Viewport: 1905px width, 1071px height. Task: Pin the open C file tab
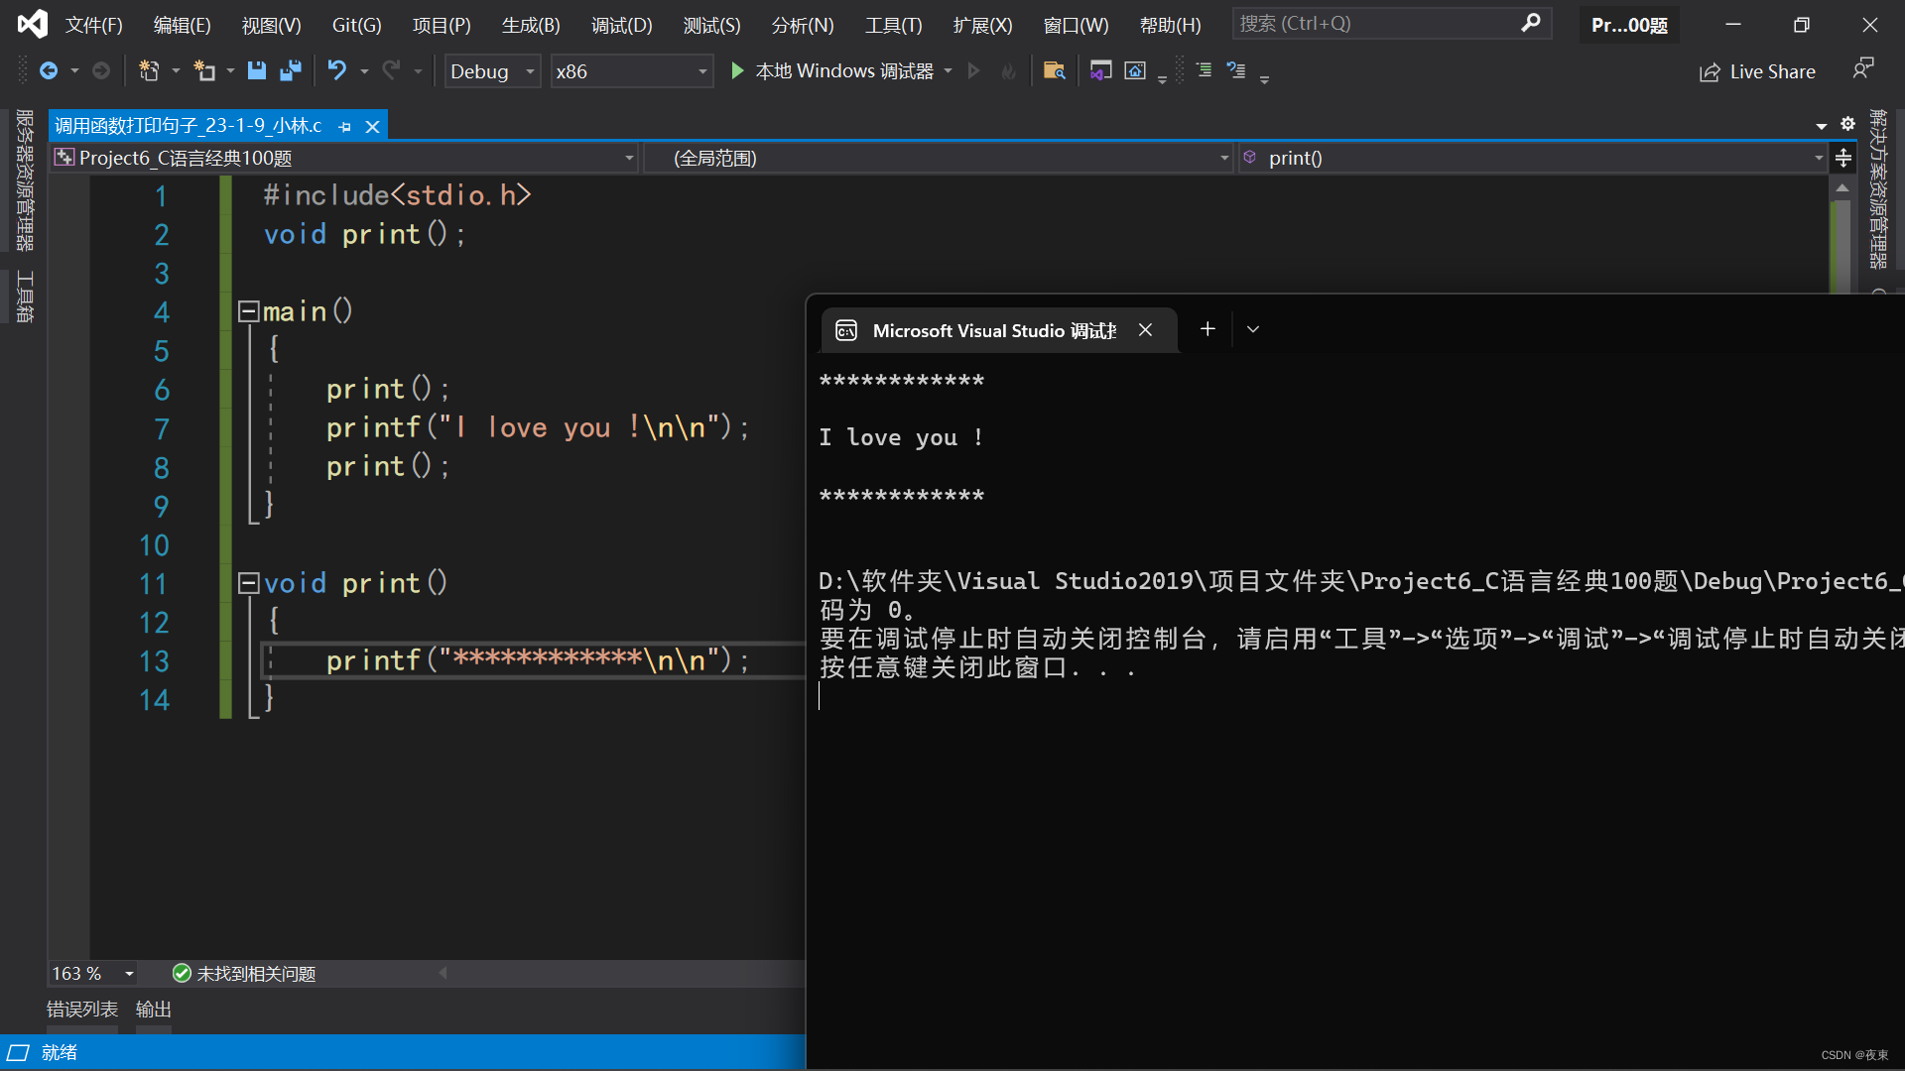point(344,127)
